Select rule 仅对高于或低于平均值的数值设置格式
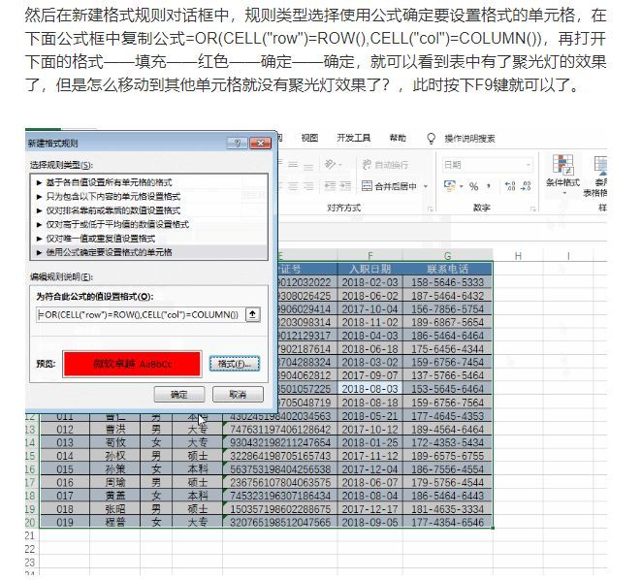Screen dimensions: 642x580 pyautogui.click(x=149, y=224)
